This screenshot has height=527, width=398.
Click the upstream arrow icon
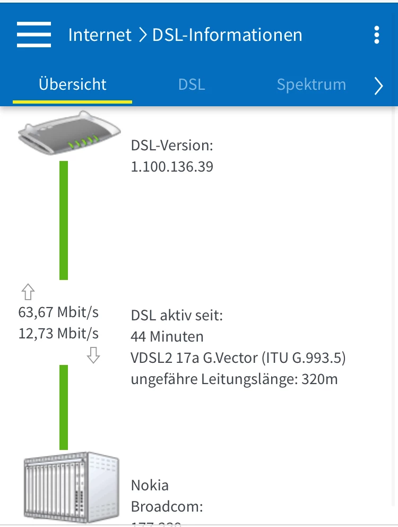(28, 292)
